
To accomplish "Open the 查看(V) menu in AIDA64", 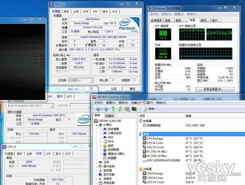I will [x=111, y=102].
